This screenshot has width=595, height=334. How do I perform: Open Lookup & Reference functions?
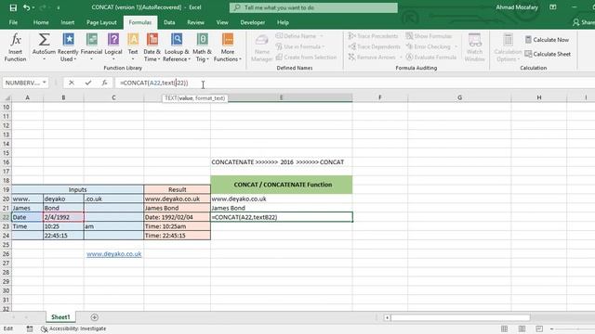tap(177, 47)
